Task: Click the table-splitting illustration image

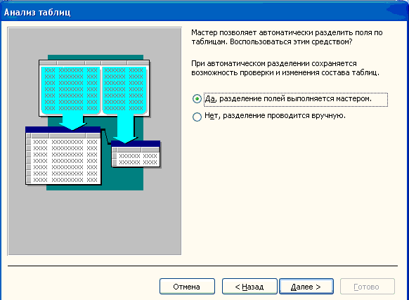Action: 94,141
